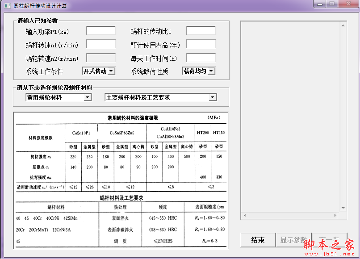Focus the 蜗杆的传动比i input field
This screenshot has height=259, width=360.
(200, 30)
